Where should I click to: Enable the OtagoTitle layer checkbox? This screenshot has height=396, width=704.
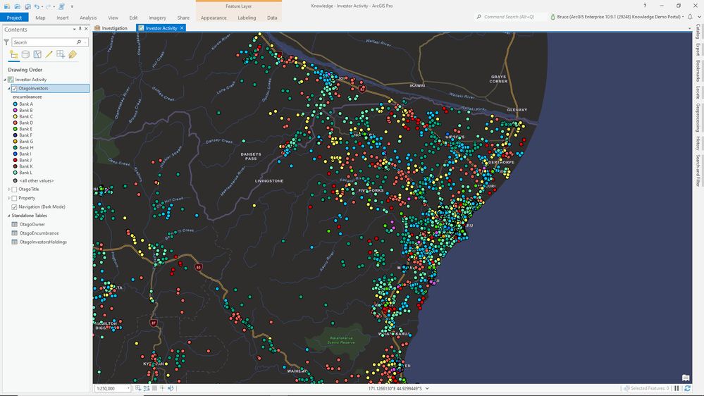point(14,190)
